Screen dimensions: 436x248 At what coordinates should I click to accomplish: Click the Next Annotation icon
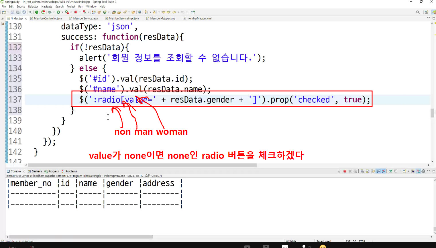point(146,12)
